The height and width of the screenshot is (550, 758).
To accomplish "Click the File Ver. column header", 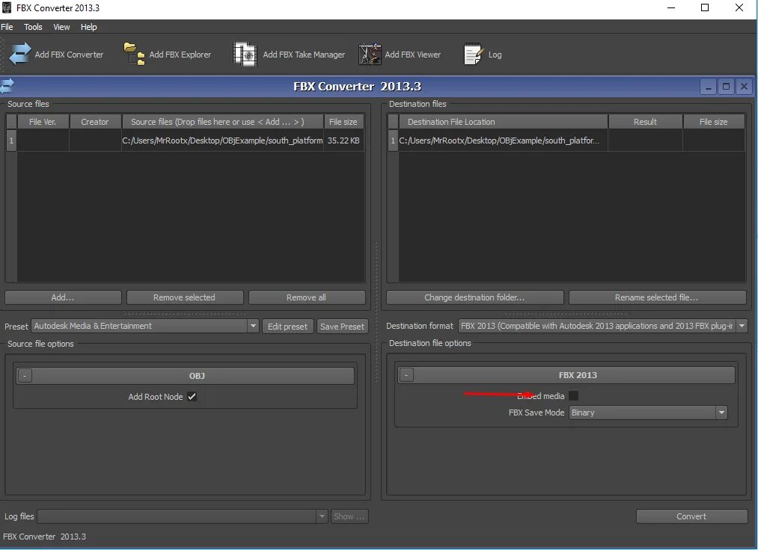I will point(43,122).
